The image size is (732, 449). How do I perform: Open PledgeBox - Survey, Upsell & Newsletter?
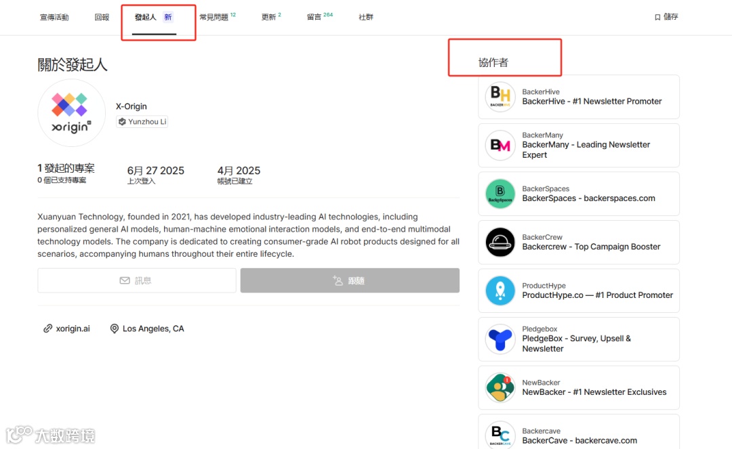[577, 343]
